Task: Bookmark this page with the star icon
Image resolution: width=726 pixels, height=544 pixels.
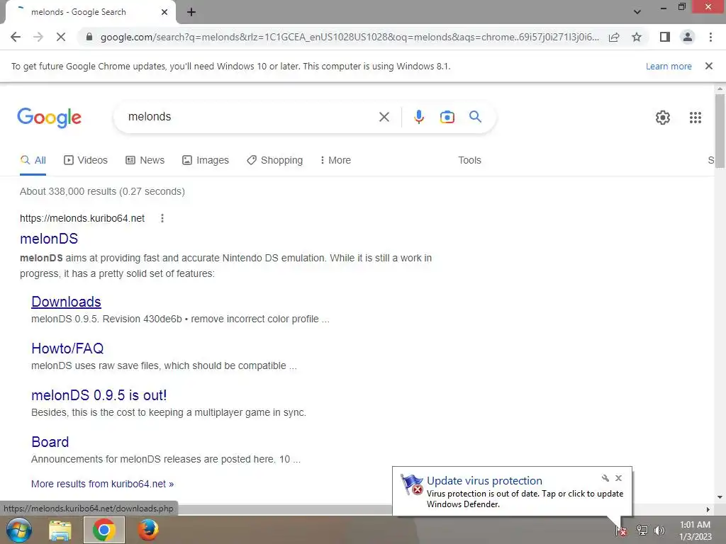Action: [637, 37]
